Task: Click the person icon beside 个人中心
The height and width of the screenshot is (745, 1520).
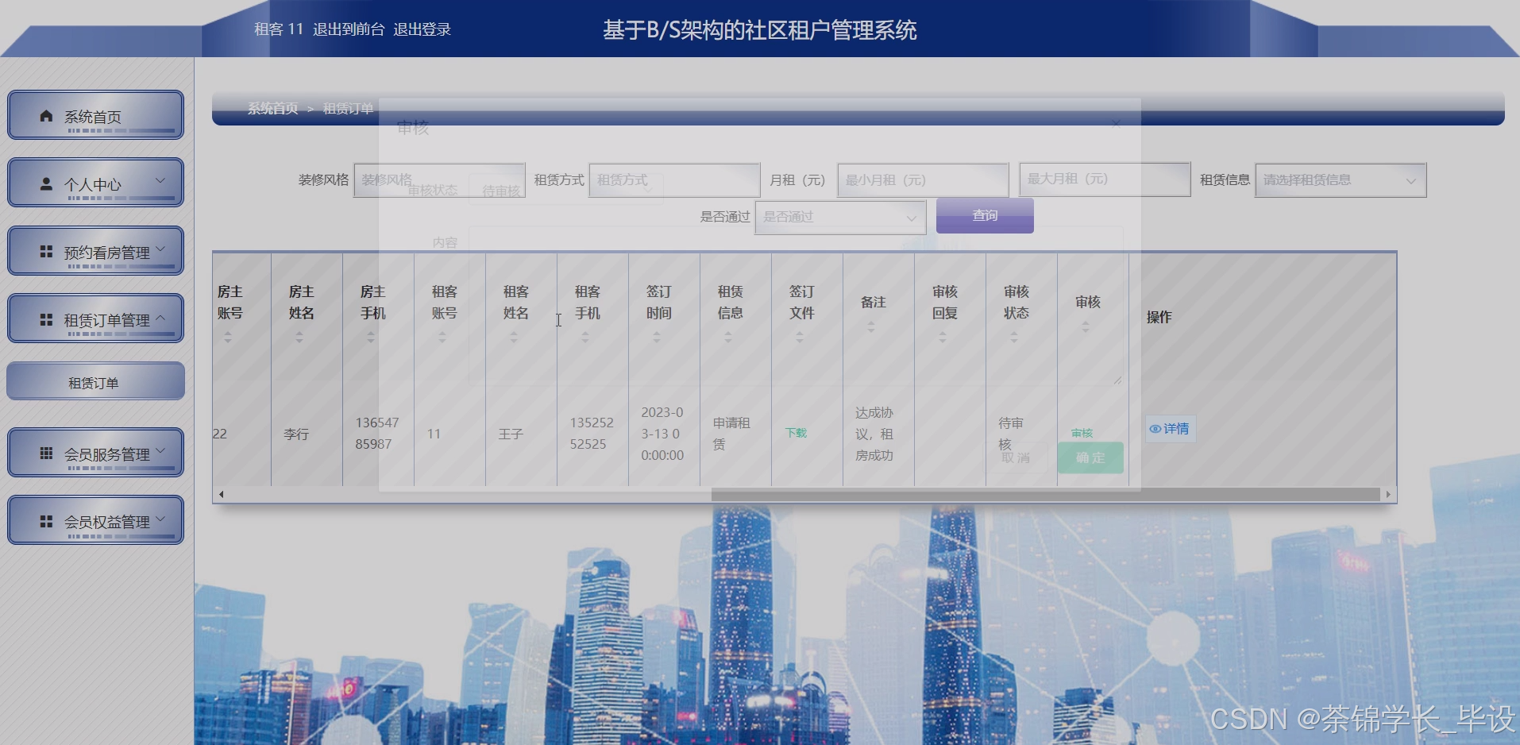Action: pyautogui.click(x=45, y=182)
